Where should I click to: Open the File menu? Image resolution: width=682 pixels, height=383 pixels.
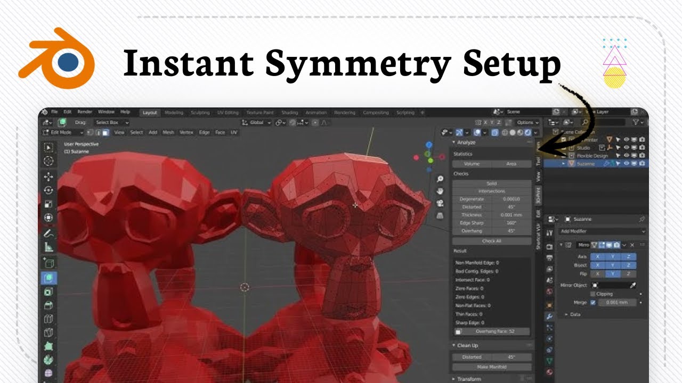pos(54,112)
